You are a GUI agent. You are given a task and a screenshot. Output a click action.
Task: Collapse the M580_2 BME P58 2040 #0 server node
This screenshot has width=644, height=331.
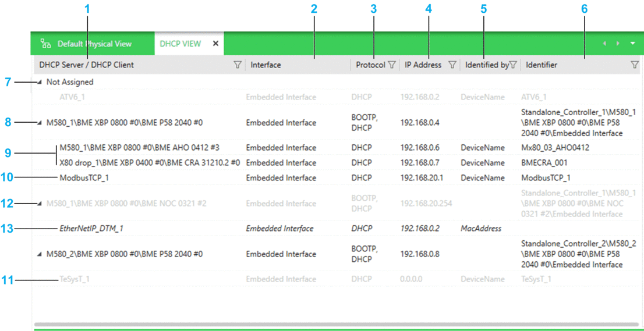(40, 254)
